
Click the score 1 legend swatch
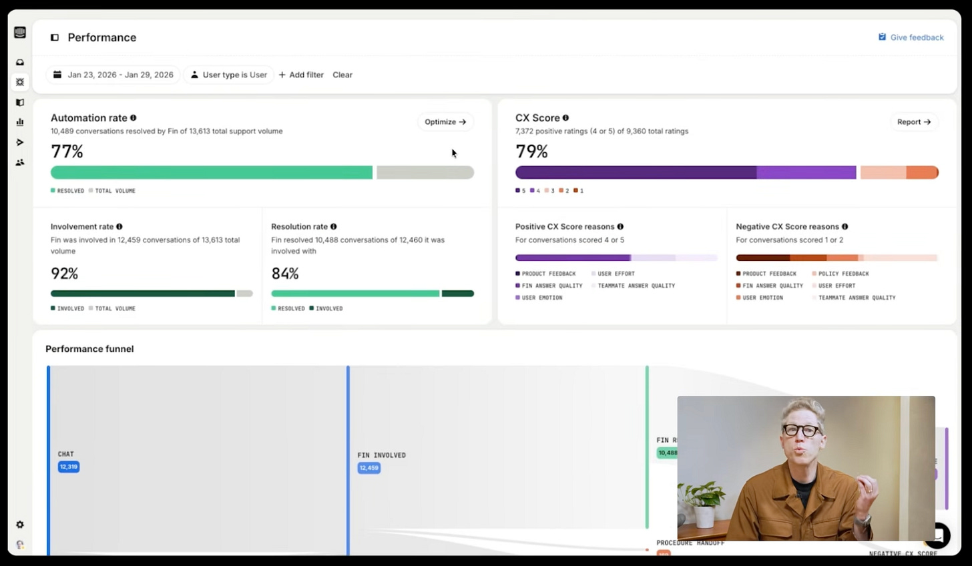point(576,191)
